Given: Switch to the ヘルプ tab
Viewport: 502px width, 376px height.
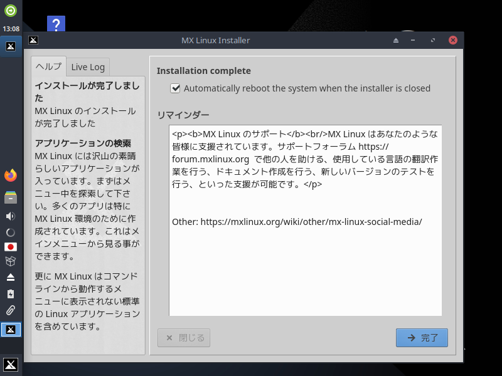Looking at the screenshot, I should click(x=49, y=66).
